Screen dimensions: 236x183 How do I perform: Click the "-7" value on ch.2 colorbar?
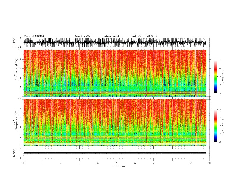220,142
